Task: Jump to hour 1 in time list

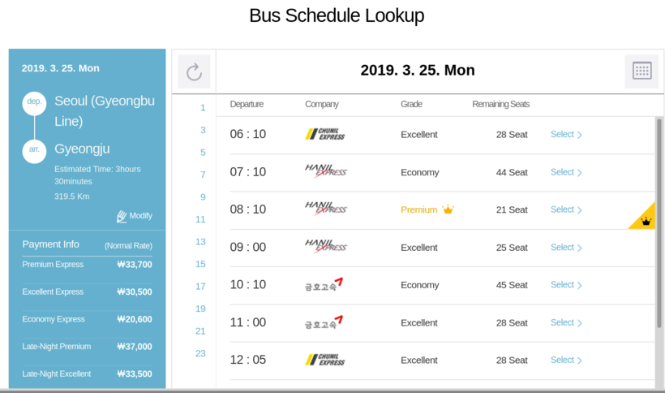Action: pos(203,108)
